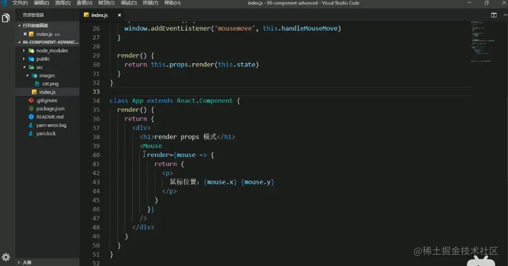Open yarn.lock in the file tree
This screenshot has height=266, width=508.
46,133
